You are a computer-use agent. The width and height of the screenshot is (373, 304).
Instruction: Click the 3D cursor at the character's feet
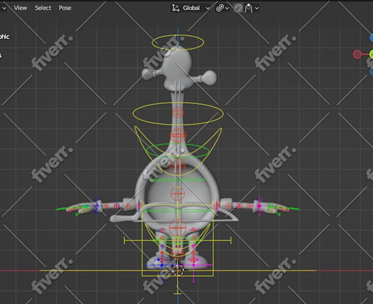click(x=178, y=270)
